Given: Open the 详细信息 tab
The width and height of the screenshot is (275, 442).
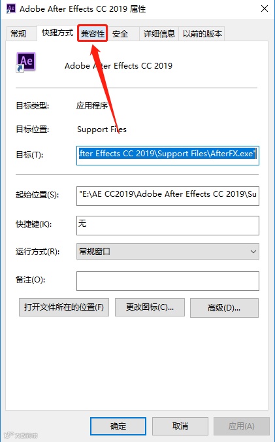Looking at the screenshot, I should pyautogui.click(x=159, y=34).
